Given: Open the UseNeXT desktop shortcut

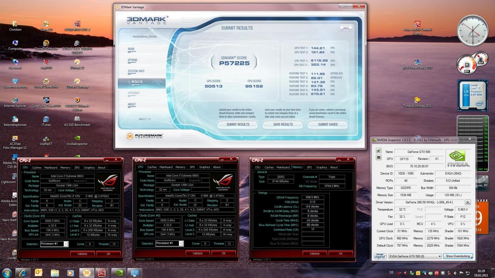Looking at the screenshot, I should click(46, 141).
